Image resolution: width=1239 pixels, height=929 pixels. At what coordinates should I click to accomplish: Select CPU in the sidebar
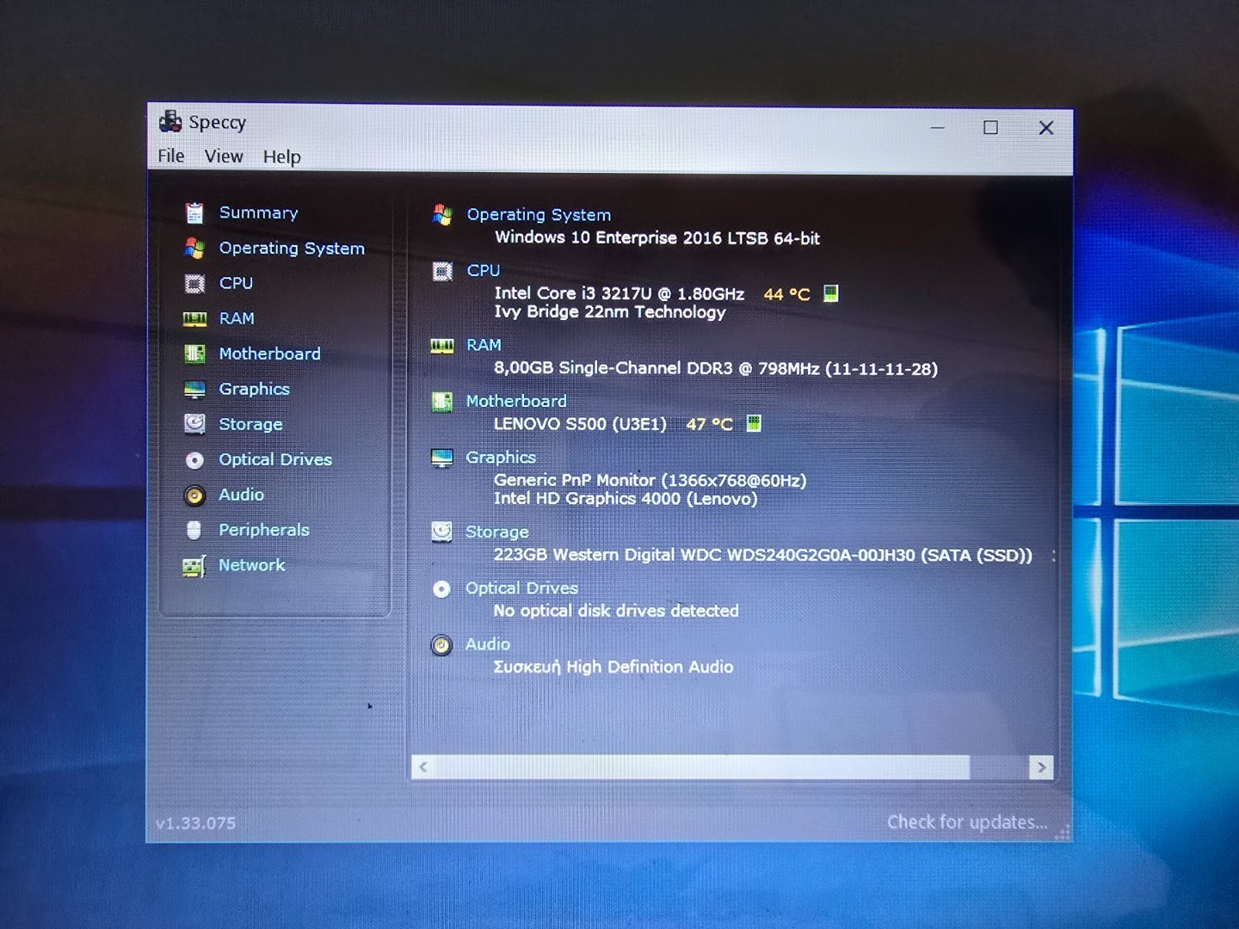pos(236,283)
